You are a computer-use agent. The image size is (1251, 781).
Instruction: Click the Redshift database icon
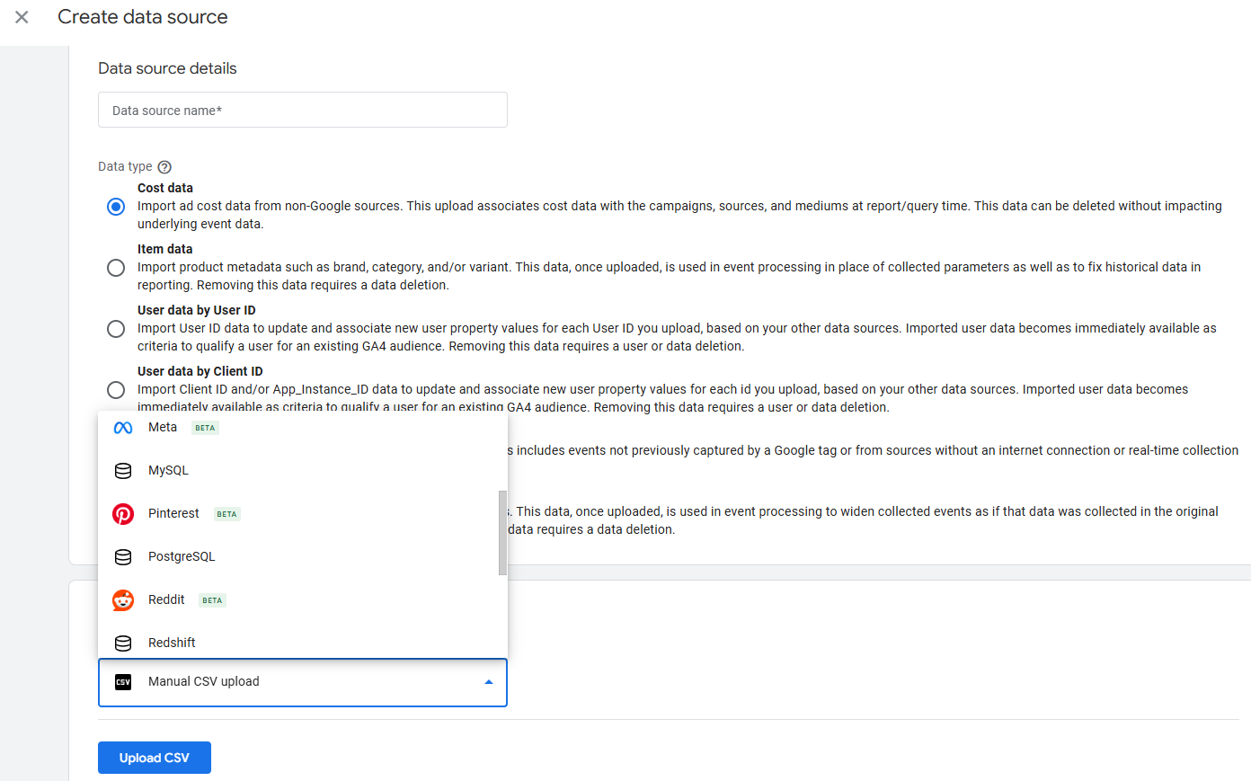pos(123,643)
